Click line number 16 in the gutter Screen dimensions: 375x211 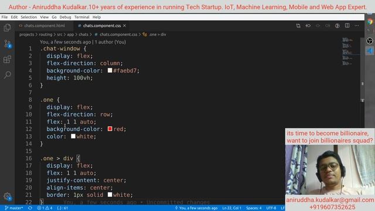(29, 158)
